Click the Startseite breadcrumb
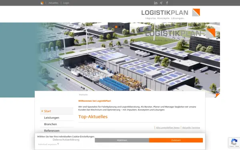Image resolution: width=240 pixels, height=150 pixels. pos(83,95)
